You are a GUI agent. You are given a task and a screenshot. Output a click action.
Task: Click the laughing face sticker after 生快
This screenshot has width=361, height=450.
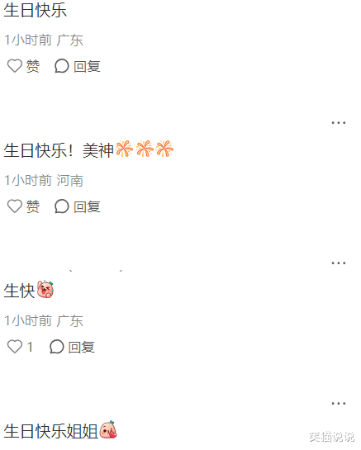(45, 289)
